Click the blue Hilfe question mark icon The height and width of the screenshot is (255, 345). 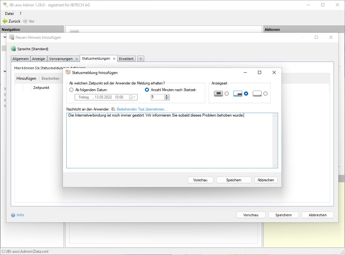[x=13, y=215]
